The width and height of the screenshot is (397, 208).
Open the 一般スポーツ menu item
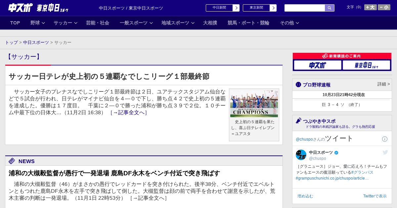point(134,23)
